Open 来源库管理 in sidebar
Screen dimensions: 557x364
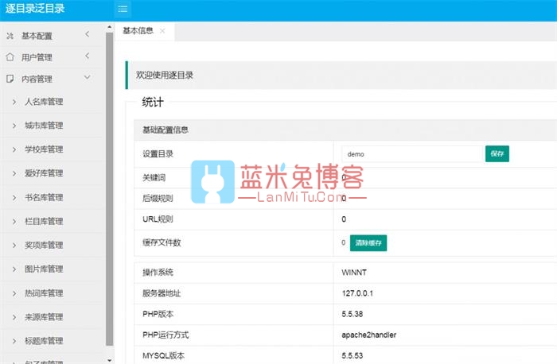(x=44, y=317)
